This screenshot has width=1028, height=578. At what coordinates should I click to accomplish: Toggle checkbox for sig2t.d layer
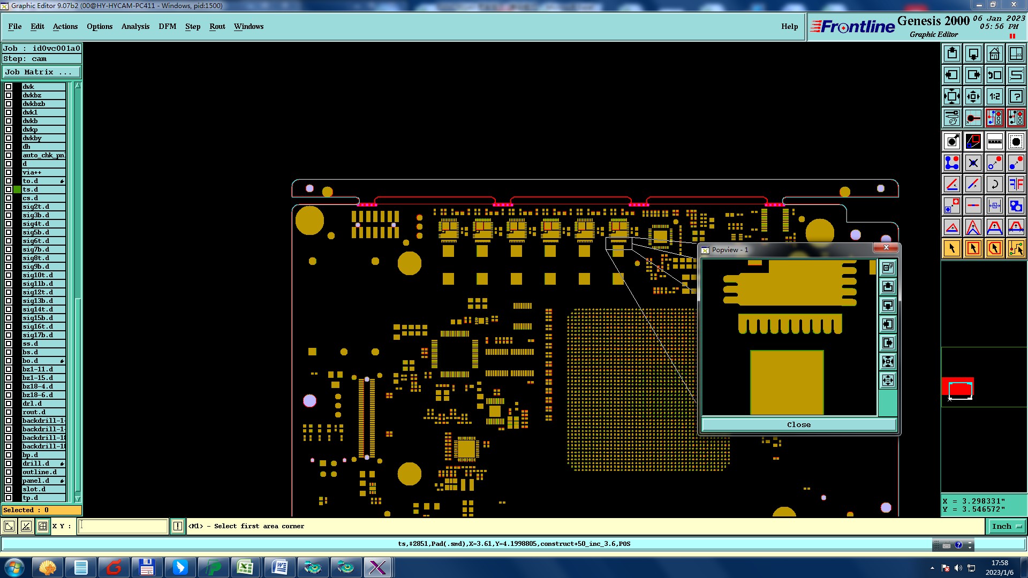[9, 207]
